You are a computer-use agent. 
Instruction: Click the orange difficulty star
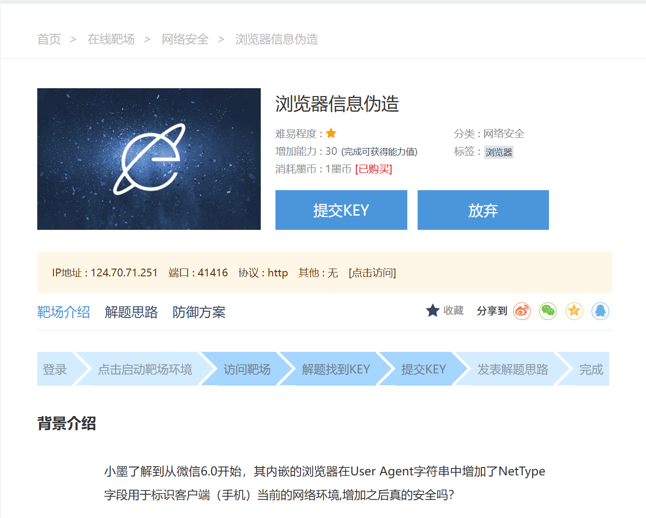tap(331, 133)
